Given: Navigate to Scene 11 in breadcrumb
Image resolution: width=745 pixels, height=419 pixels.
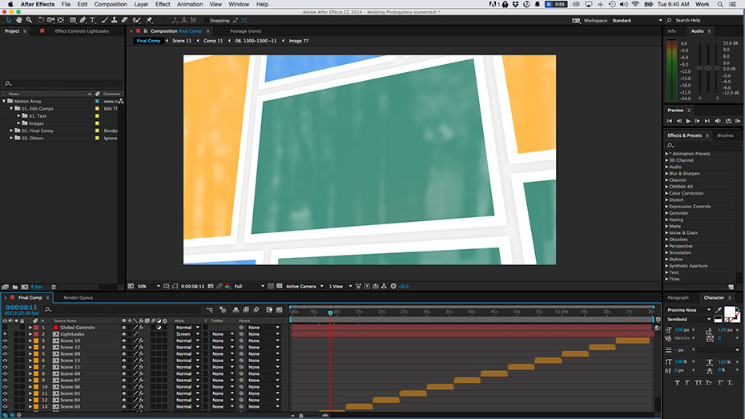Looking at the screenshot, I should 182,41.
